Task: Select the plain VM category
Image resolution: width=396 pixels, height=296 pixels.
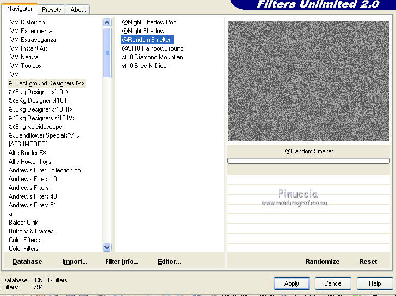Action: [x=14, y=75]
